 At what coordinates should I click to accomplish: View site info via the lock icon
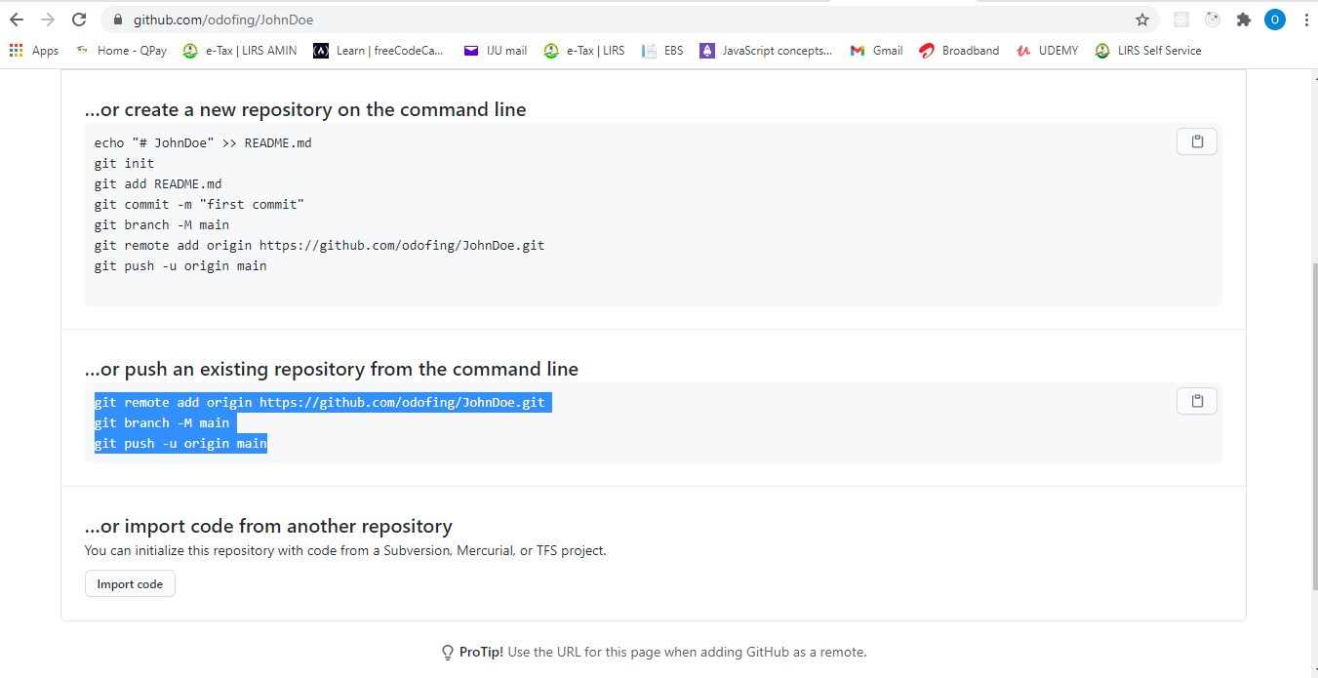click(118, 20)
